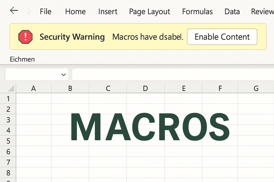Click the column G header

(256, 88)
